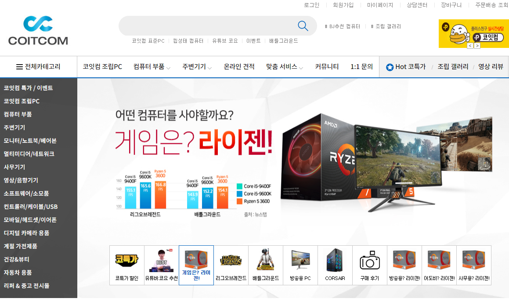This screenshot has height=302, width=509.
Task: Open sidebar 건강&뷰티 category
Action: pyautogui.click(x=17, y=259)
